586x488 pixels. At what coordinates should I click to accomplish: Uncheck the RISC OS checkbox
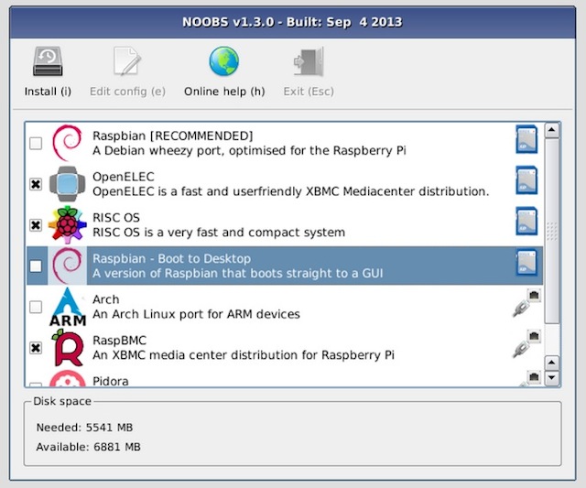(x=36, y=225)
